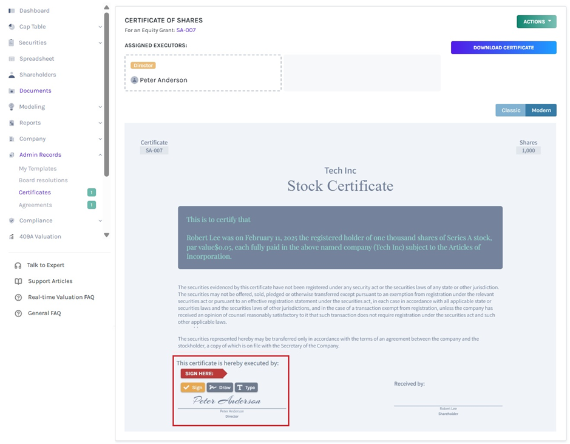Open Board resolutions submenu item
Screen dimensions: 570x444
pos(43,180)
